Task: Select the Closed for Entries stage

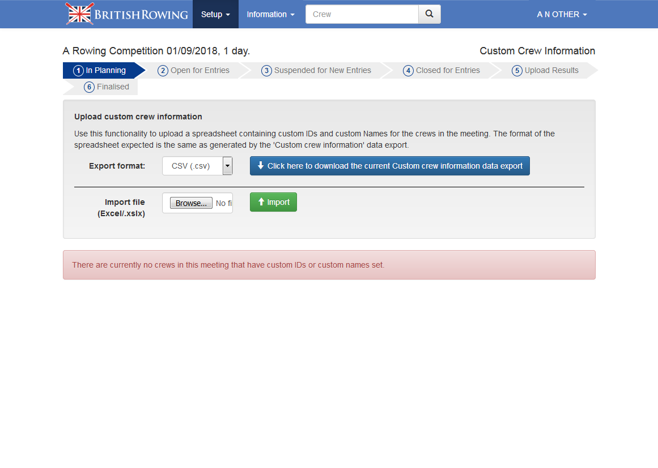Action: (x=448, y=71)
